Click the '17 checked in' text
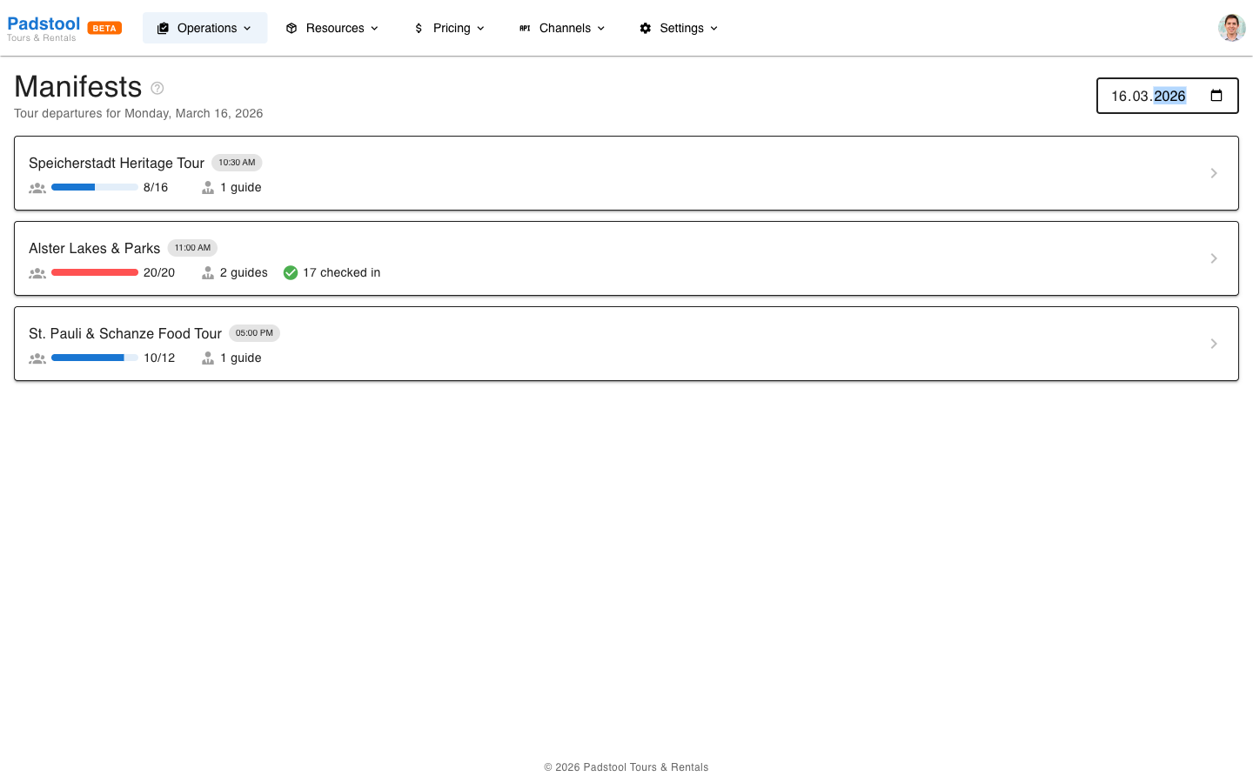 coord(341,272)
